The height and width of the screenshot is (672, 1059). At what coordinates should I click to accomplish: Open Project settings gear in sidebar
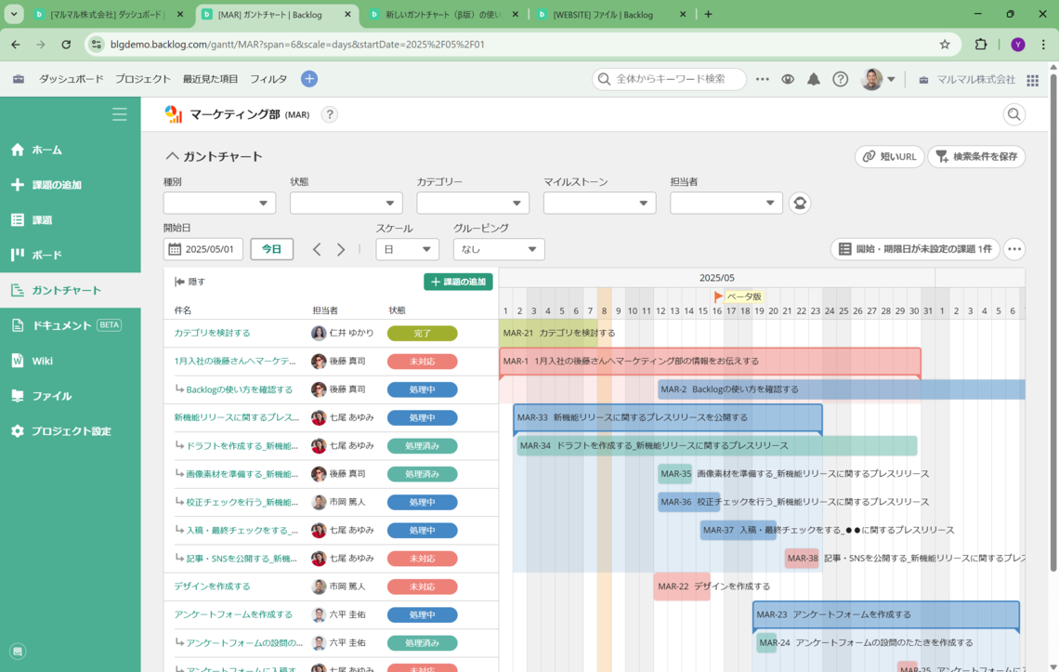pyautogui.click(x=18, y=430)
